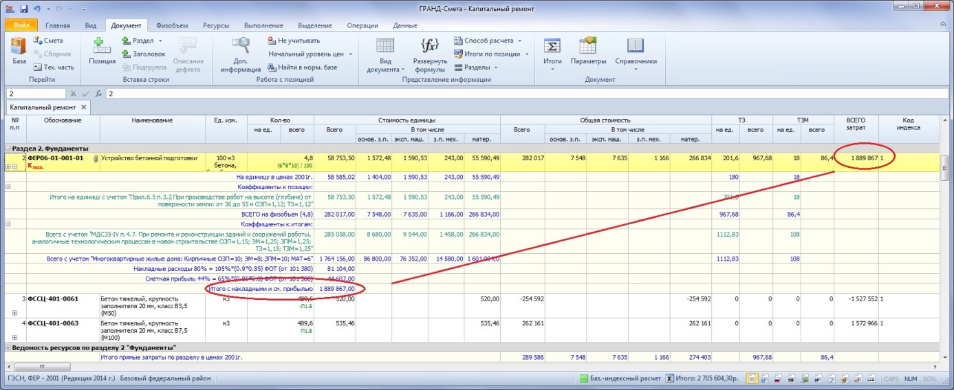Toggle the green Баз.-индексный расчет indicator

pos(584,378)
